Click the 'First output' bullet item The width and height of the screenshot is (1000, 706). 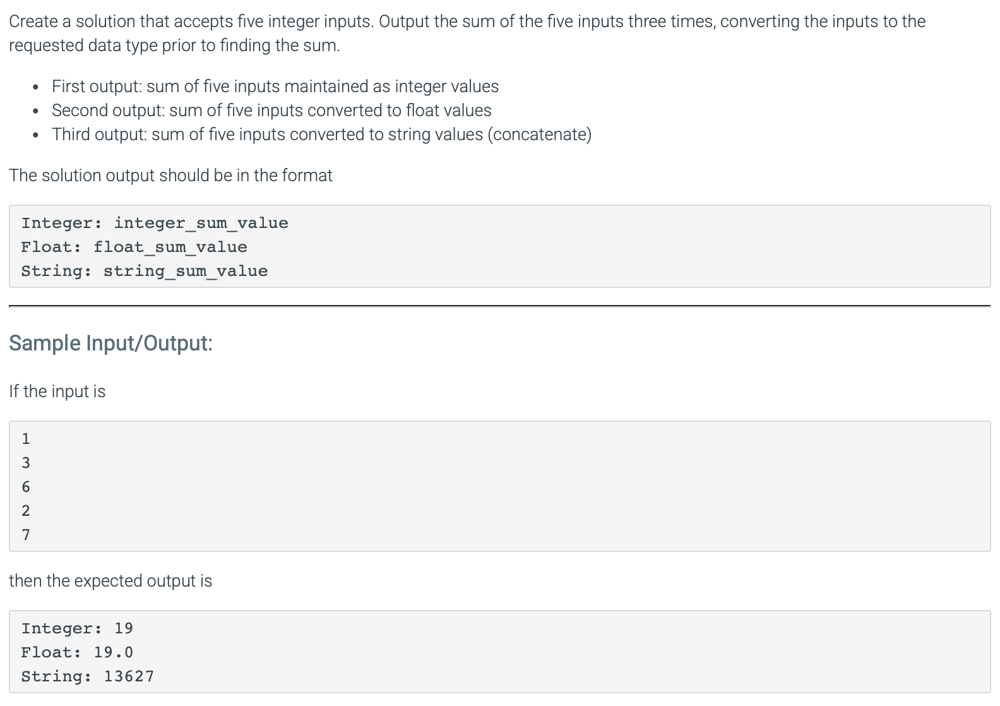(275, 87)
